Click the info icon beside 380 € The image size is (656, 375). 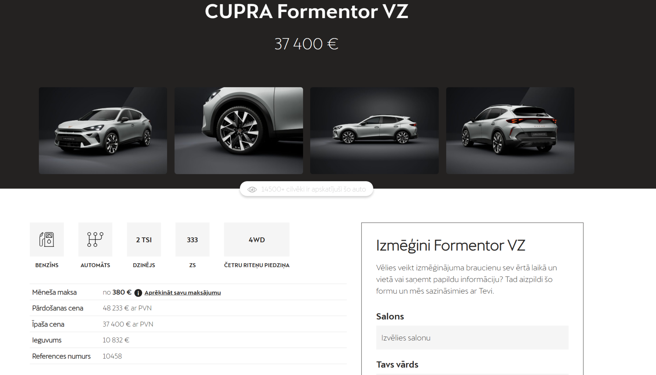point(138,293)
